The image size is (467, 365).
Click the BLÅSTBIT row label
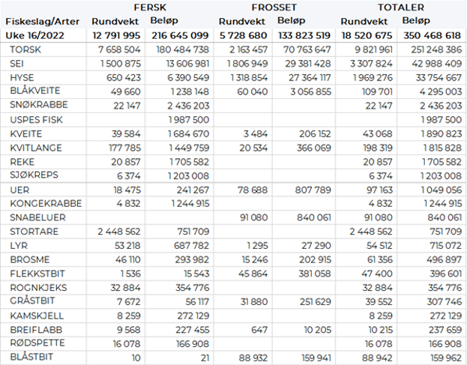coord(33,358)
